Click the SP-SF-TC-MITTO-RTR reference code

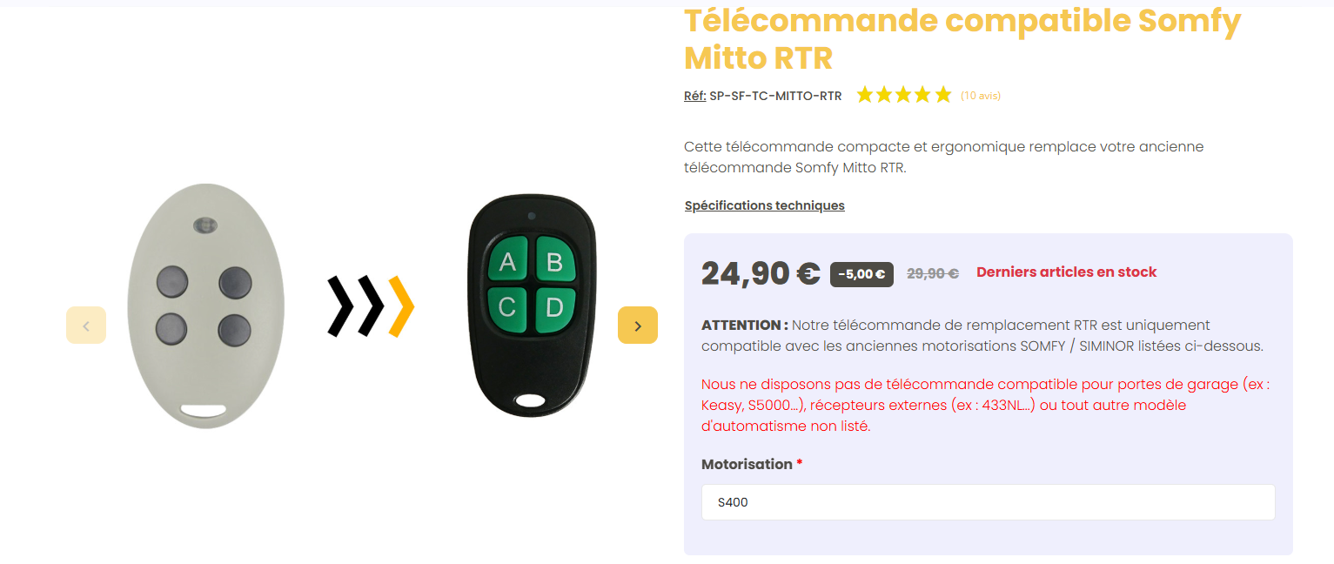(x=775, y=96)
